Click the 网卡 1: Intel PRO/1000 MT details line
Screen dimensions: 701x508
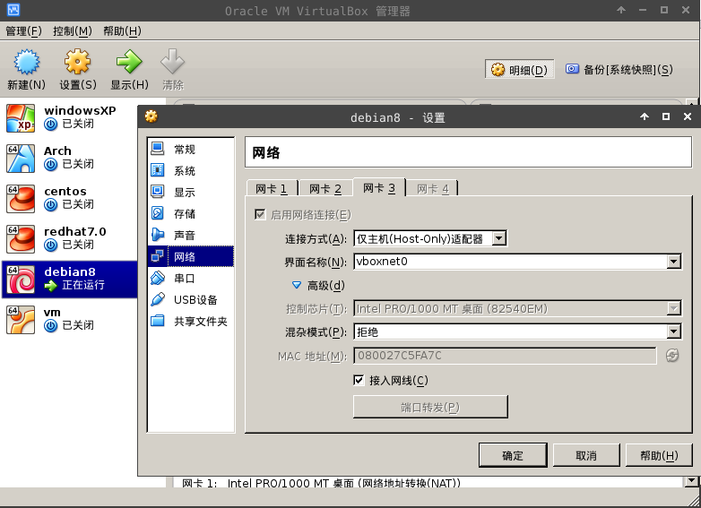(321, 483)
